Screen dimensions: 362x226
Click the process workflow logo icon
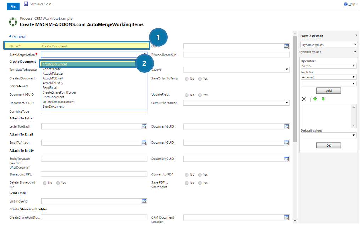click(x=13, y=22)
